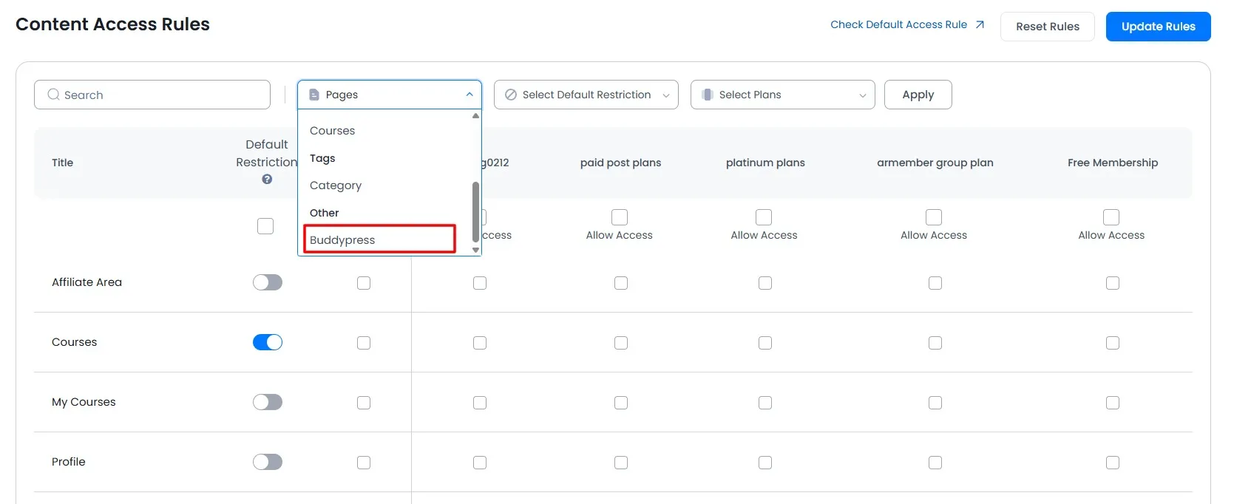Disable the Courses default restriction toggle
Viewport: 1234px width, 504px height.
click(268, 342)
